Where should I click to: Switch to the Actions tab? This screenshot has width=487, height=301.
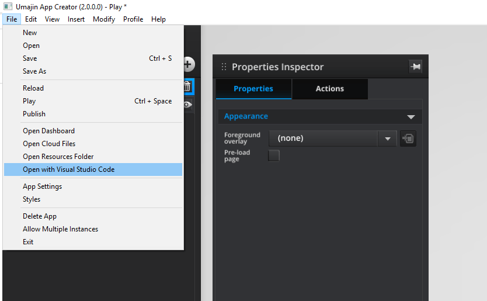pos(330,89)
